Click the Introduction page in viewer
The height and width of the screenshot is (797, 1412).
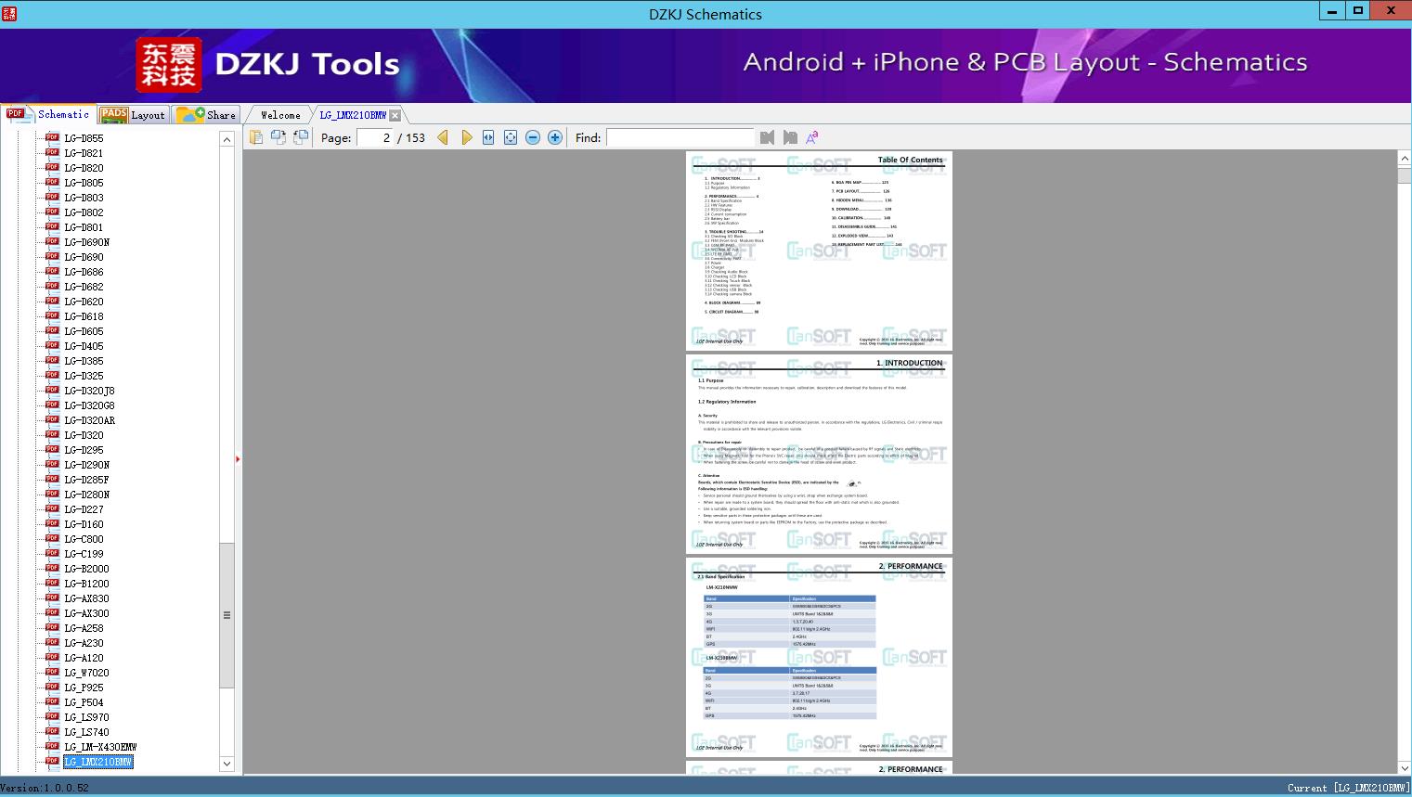(x=819, y=454)
